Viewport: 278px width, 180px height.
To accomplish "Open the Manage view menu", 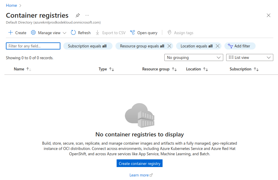I will coord(49,33).
